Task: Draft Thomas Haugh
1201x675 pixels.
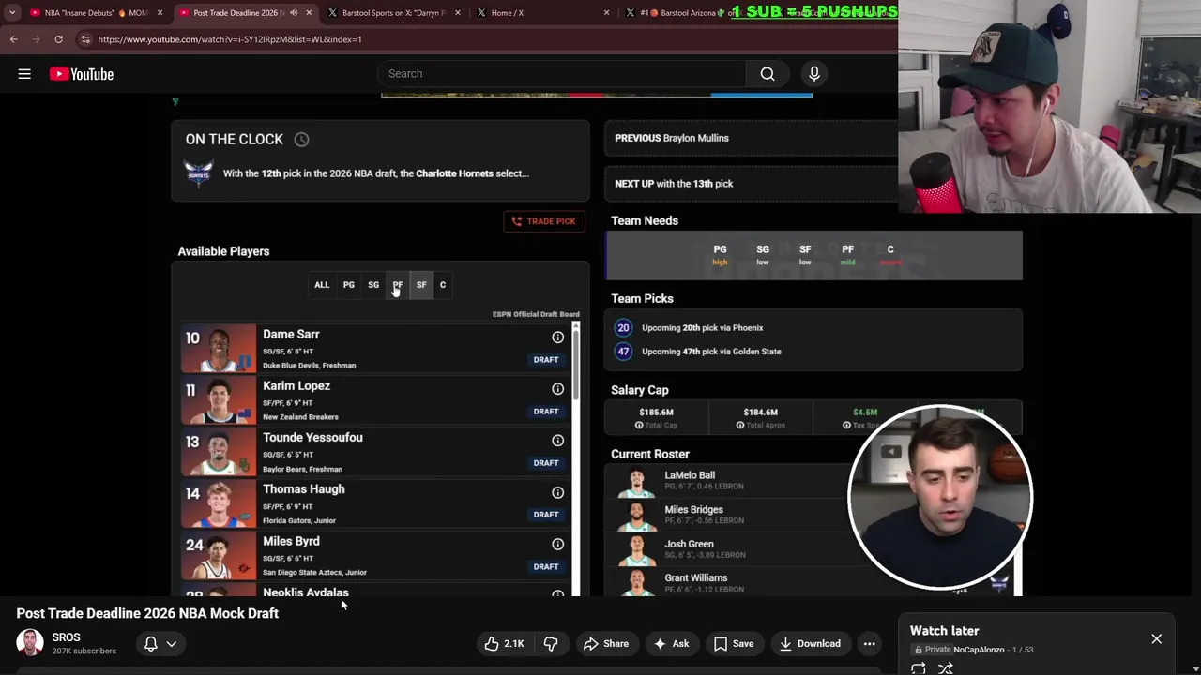Action: (546, 515)
